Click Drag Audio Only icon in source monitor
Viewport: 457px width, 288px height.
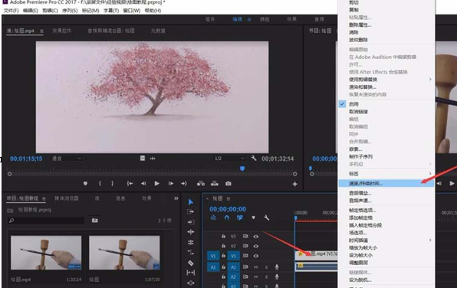[x=153, y=159]
